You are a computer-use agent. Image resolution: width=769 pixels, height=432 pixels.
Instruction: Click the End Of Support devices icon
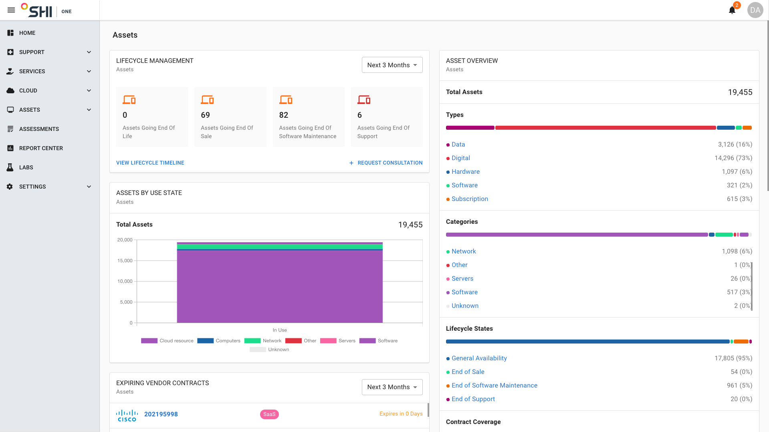point(364,99)
